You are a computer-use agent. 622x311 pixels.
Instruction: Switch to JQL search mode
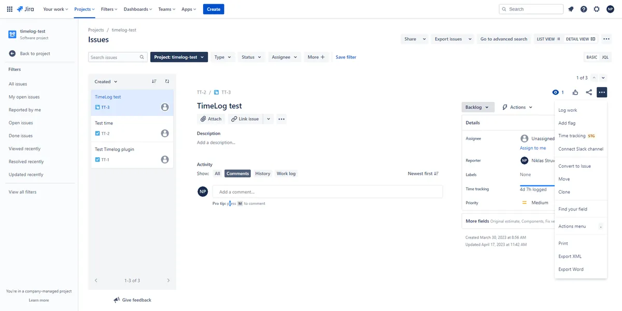click(x=605, y=57)
